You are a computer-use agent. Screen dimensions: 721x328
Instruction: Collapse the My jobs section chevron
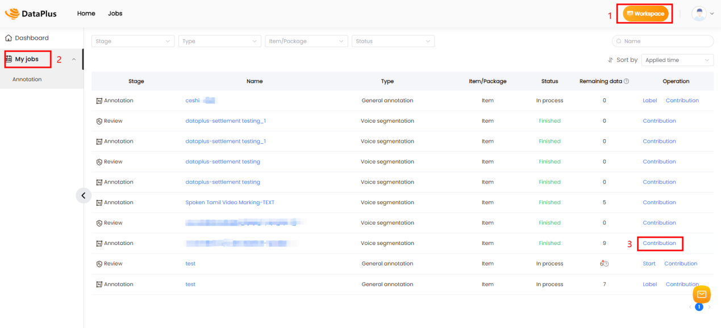coord(74,59)
